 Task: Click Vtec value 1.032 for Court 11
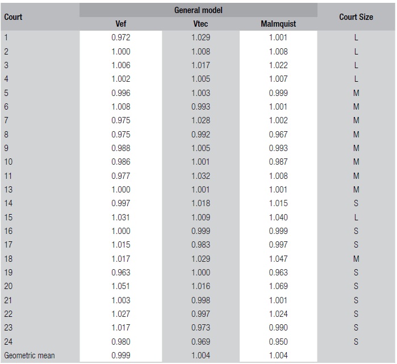coord(200,175)
